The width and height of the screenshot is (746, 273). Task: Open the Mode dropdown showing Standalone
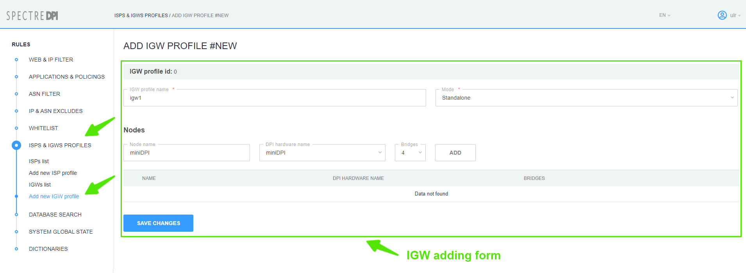pos(586,98)
